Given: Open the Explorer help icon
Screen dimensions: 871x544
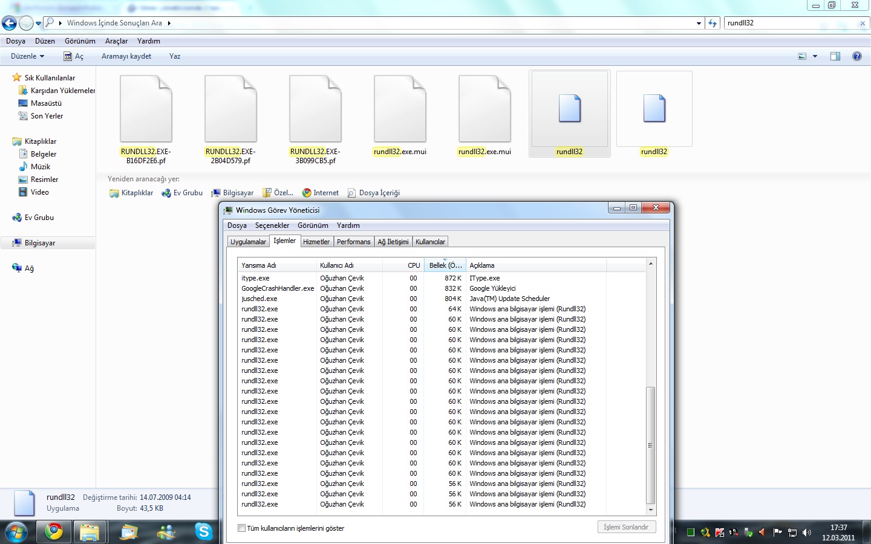Looking at the screenshot, I should 856,56.
